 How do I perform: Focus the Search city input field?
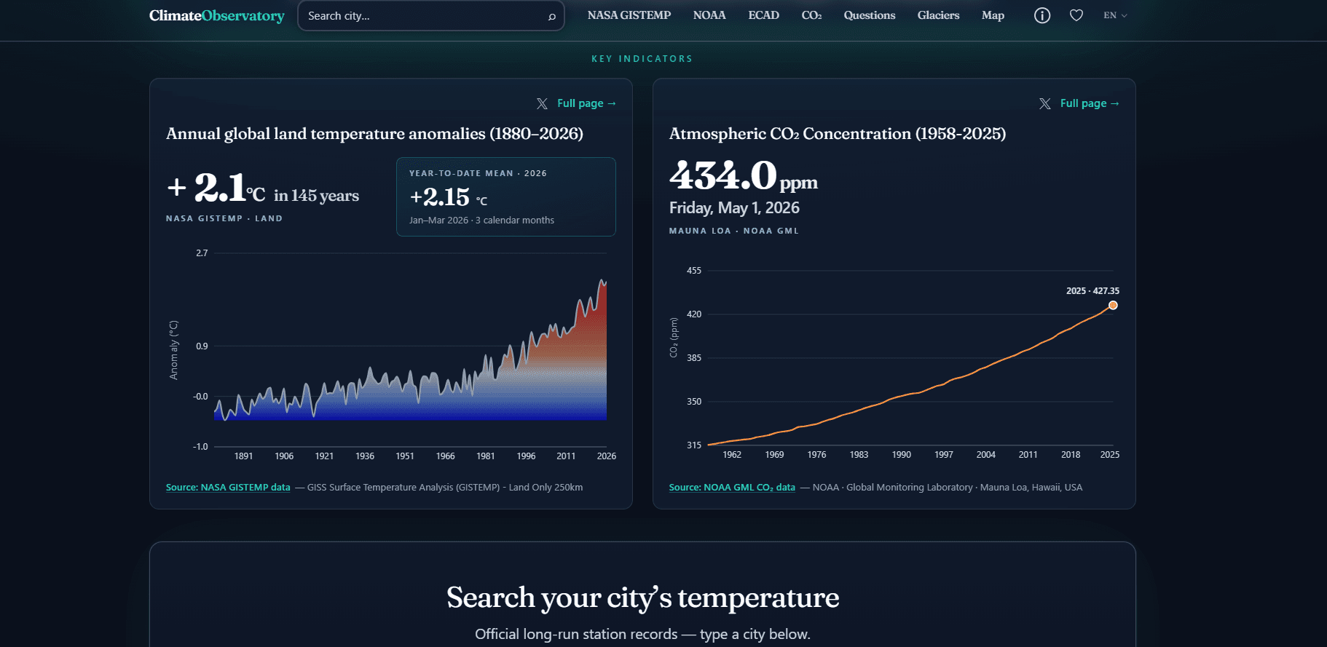click(x=430, y=16)
